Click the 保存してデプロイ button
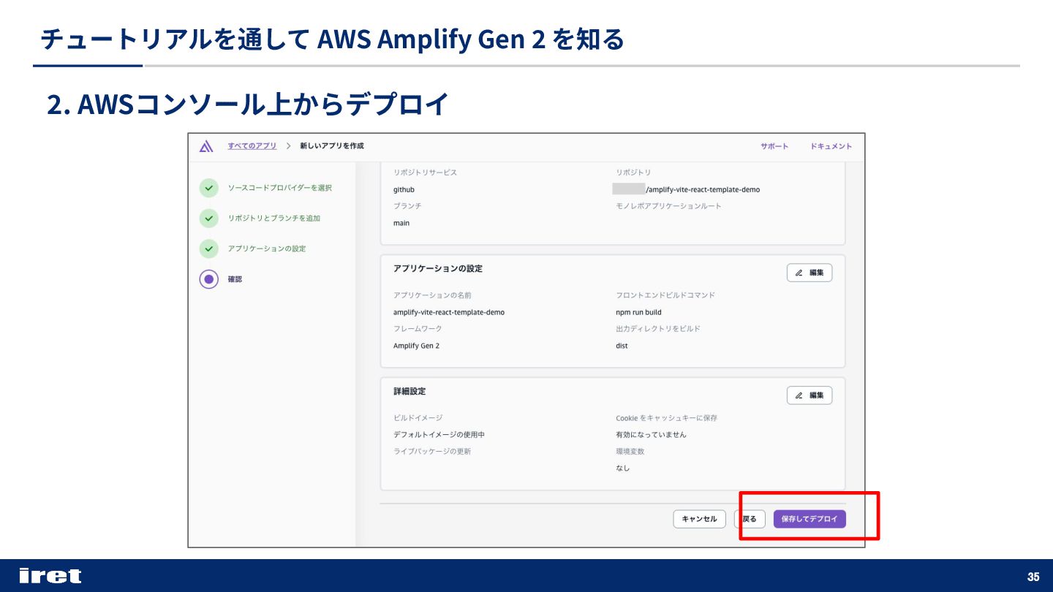Screen dimensions: 1053x592 point(809,519)
